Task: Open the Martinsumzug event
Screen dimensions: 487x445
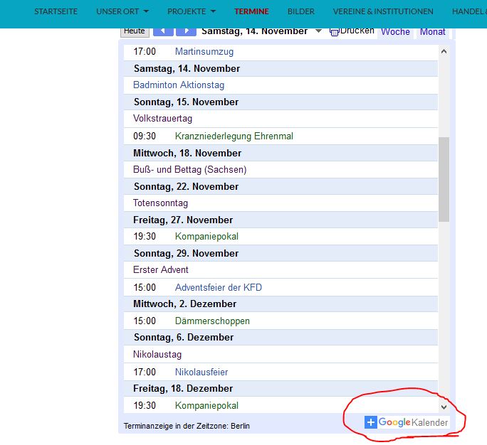Action: click(204, 52)
